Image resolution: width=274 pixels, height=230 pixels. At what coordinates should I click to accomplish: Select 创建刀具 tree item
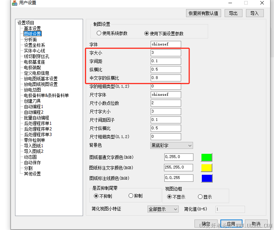click(x=32, y=101)
